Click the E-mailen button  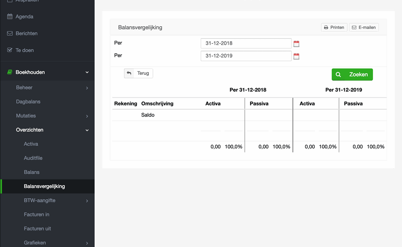364,27
